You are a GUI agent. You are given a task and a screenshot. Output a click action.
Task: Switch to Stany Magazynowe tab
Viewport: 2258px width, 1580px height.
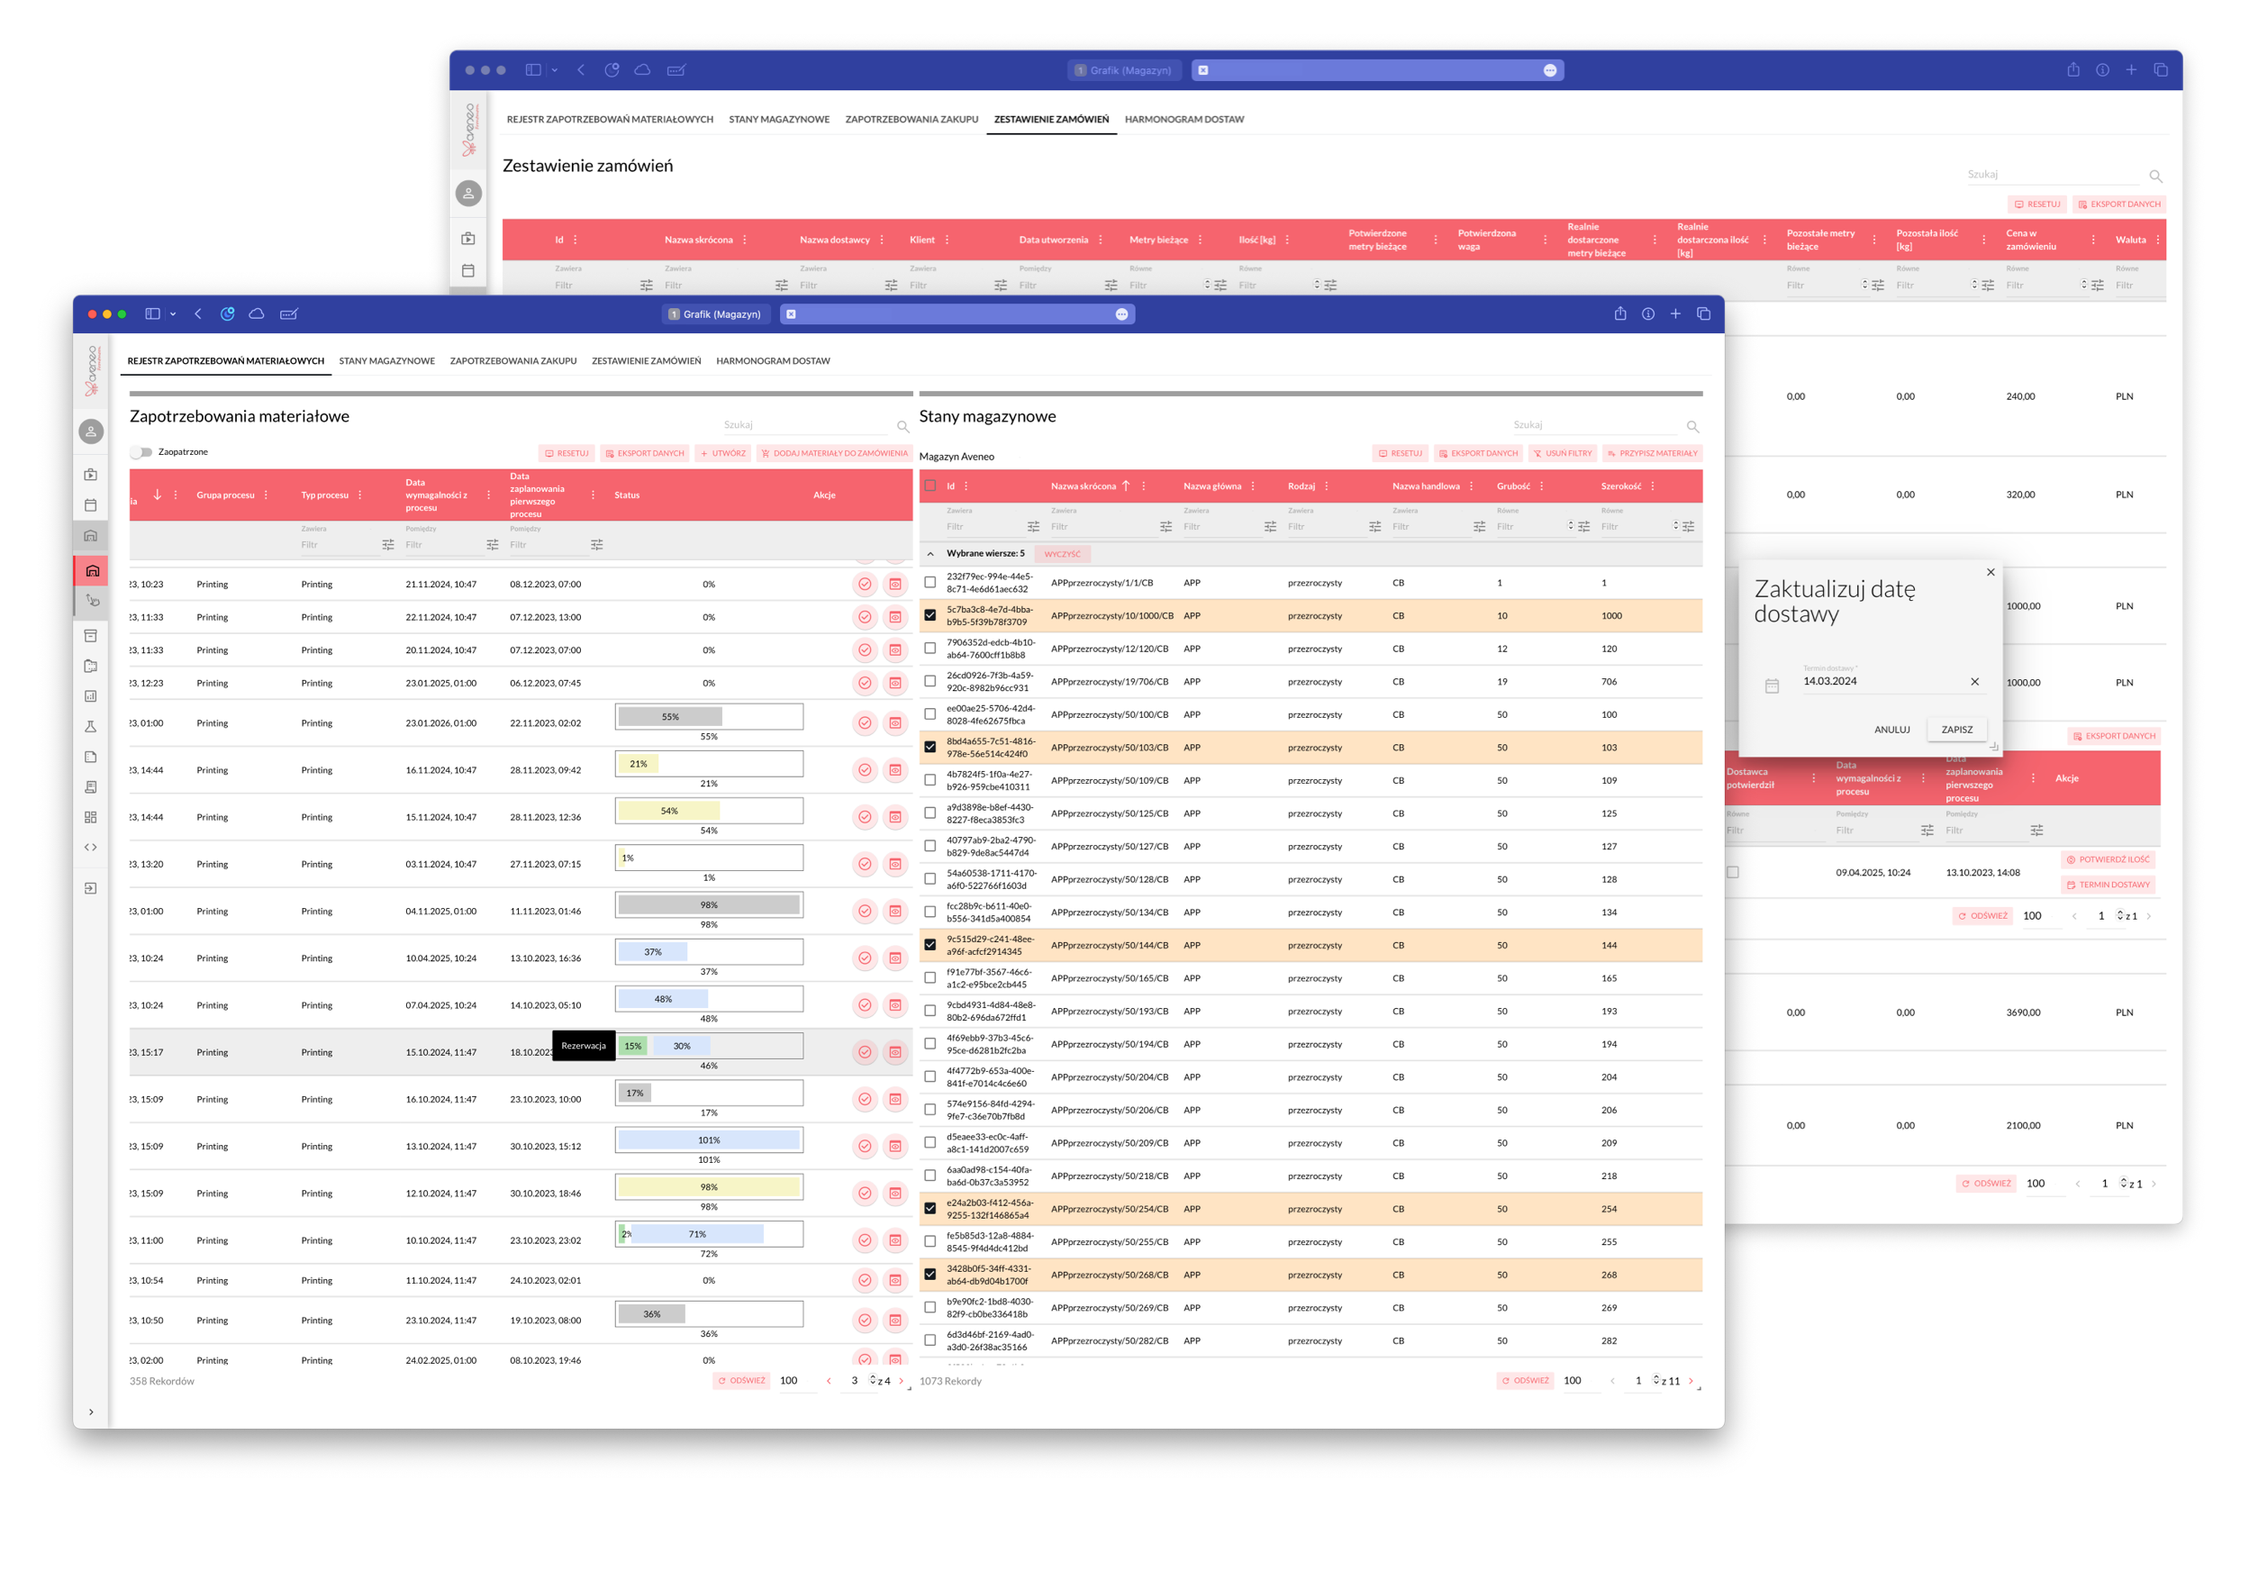[x=386, y=361]
